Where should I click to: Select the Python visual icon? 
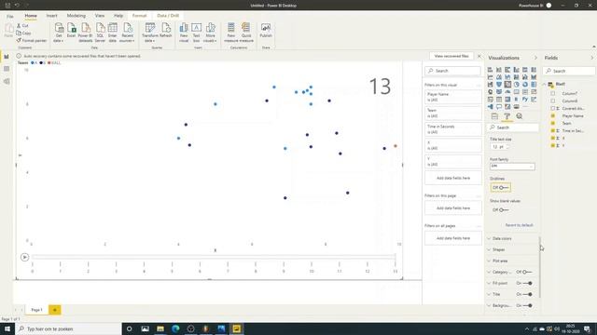pos(525,100)
